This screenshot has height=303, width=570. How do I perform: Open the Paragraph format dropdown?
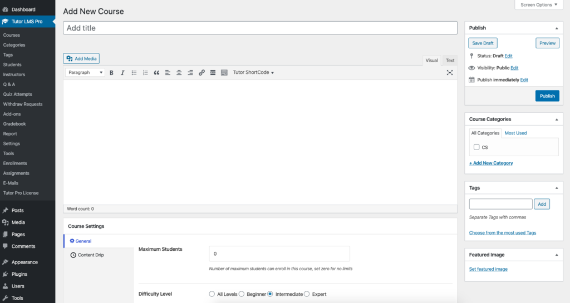85,73
